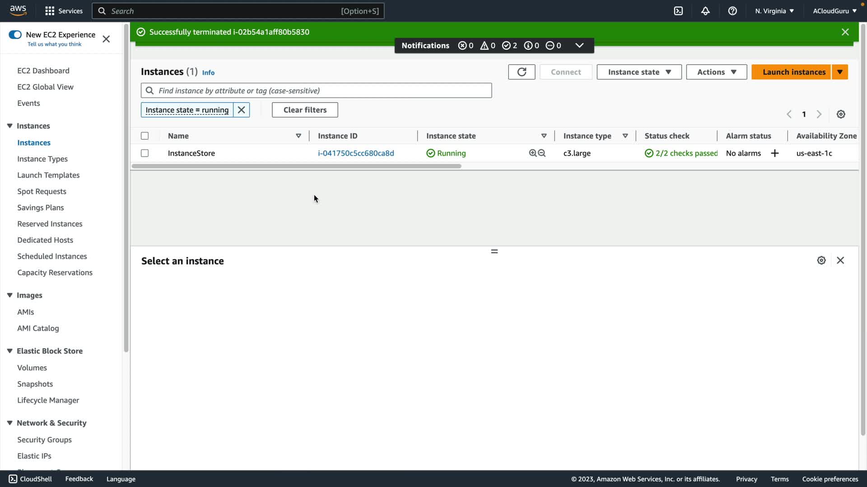Toggle the New EC2 Experience switch

[15, 35]
